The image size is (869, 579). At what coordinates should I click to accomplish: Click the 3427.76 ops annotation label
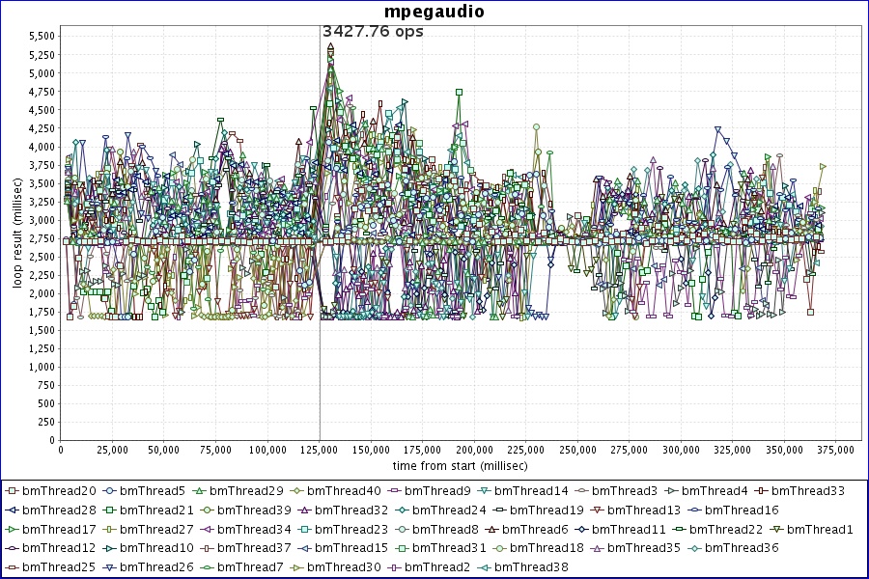coord(373,31)
